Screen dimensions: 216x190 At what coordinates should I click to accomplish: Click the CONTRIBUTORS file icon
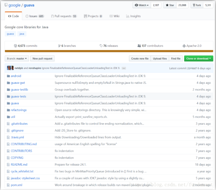tap(8, 151)
